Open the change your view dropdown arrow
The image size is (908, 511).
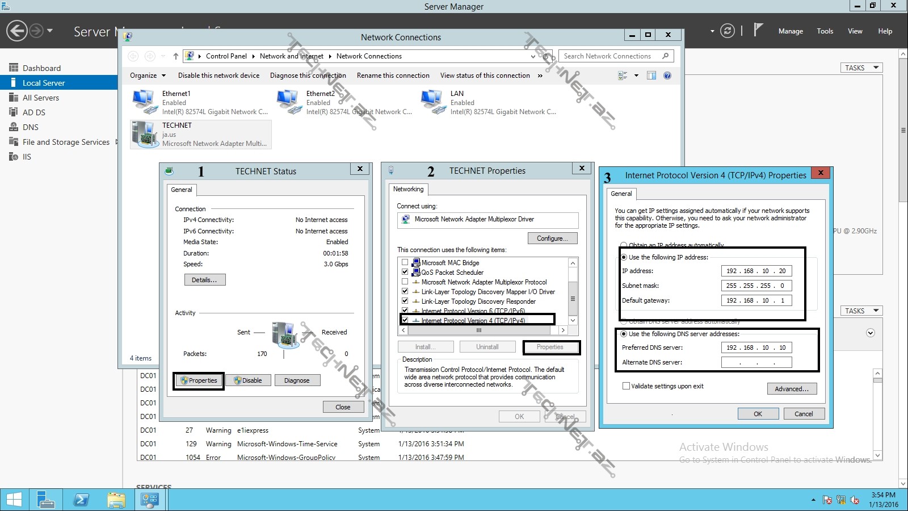(x=636, y=76)
